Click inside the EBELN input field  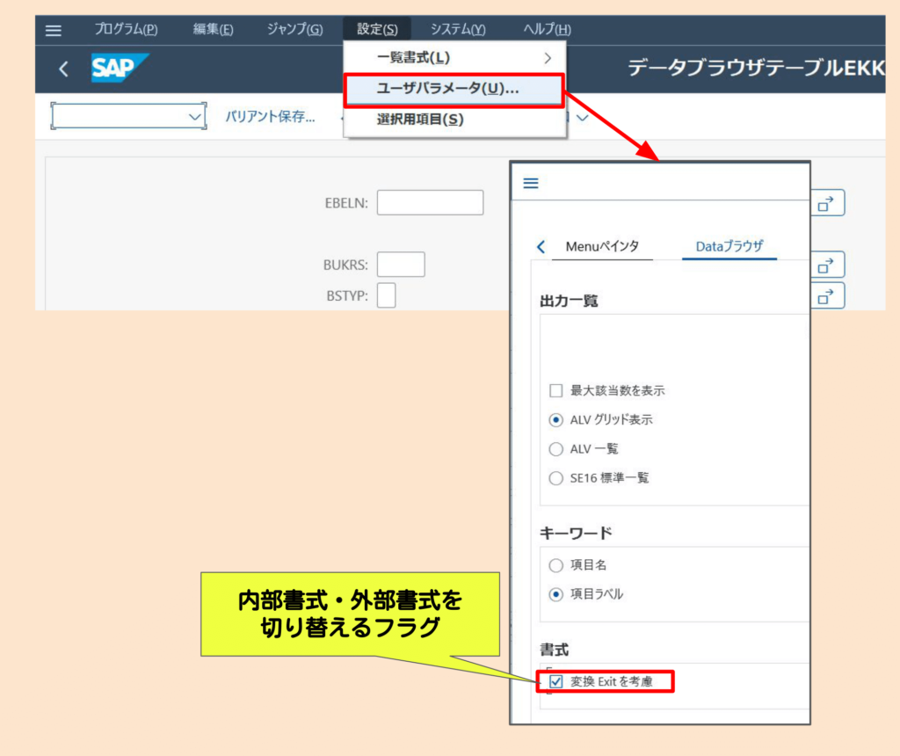point(430,202)
